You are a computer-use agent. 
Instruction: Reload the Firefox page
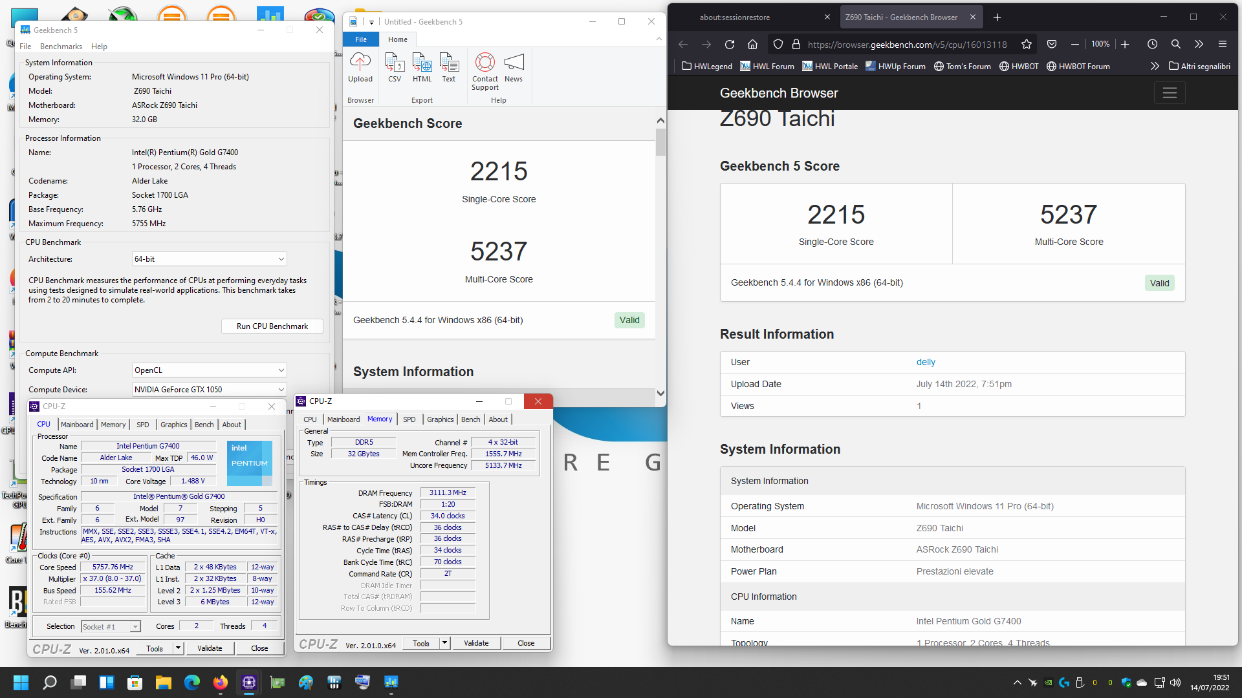pyautogui.click(x=730, y=44)
